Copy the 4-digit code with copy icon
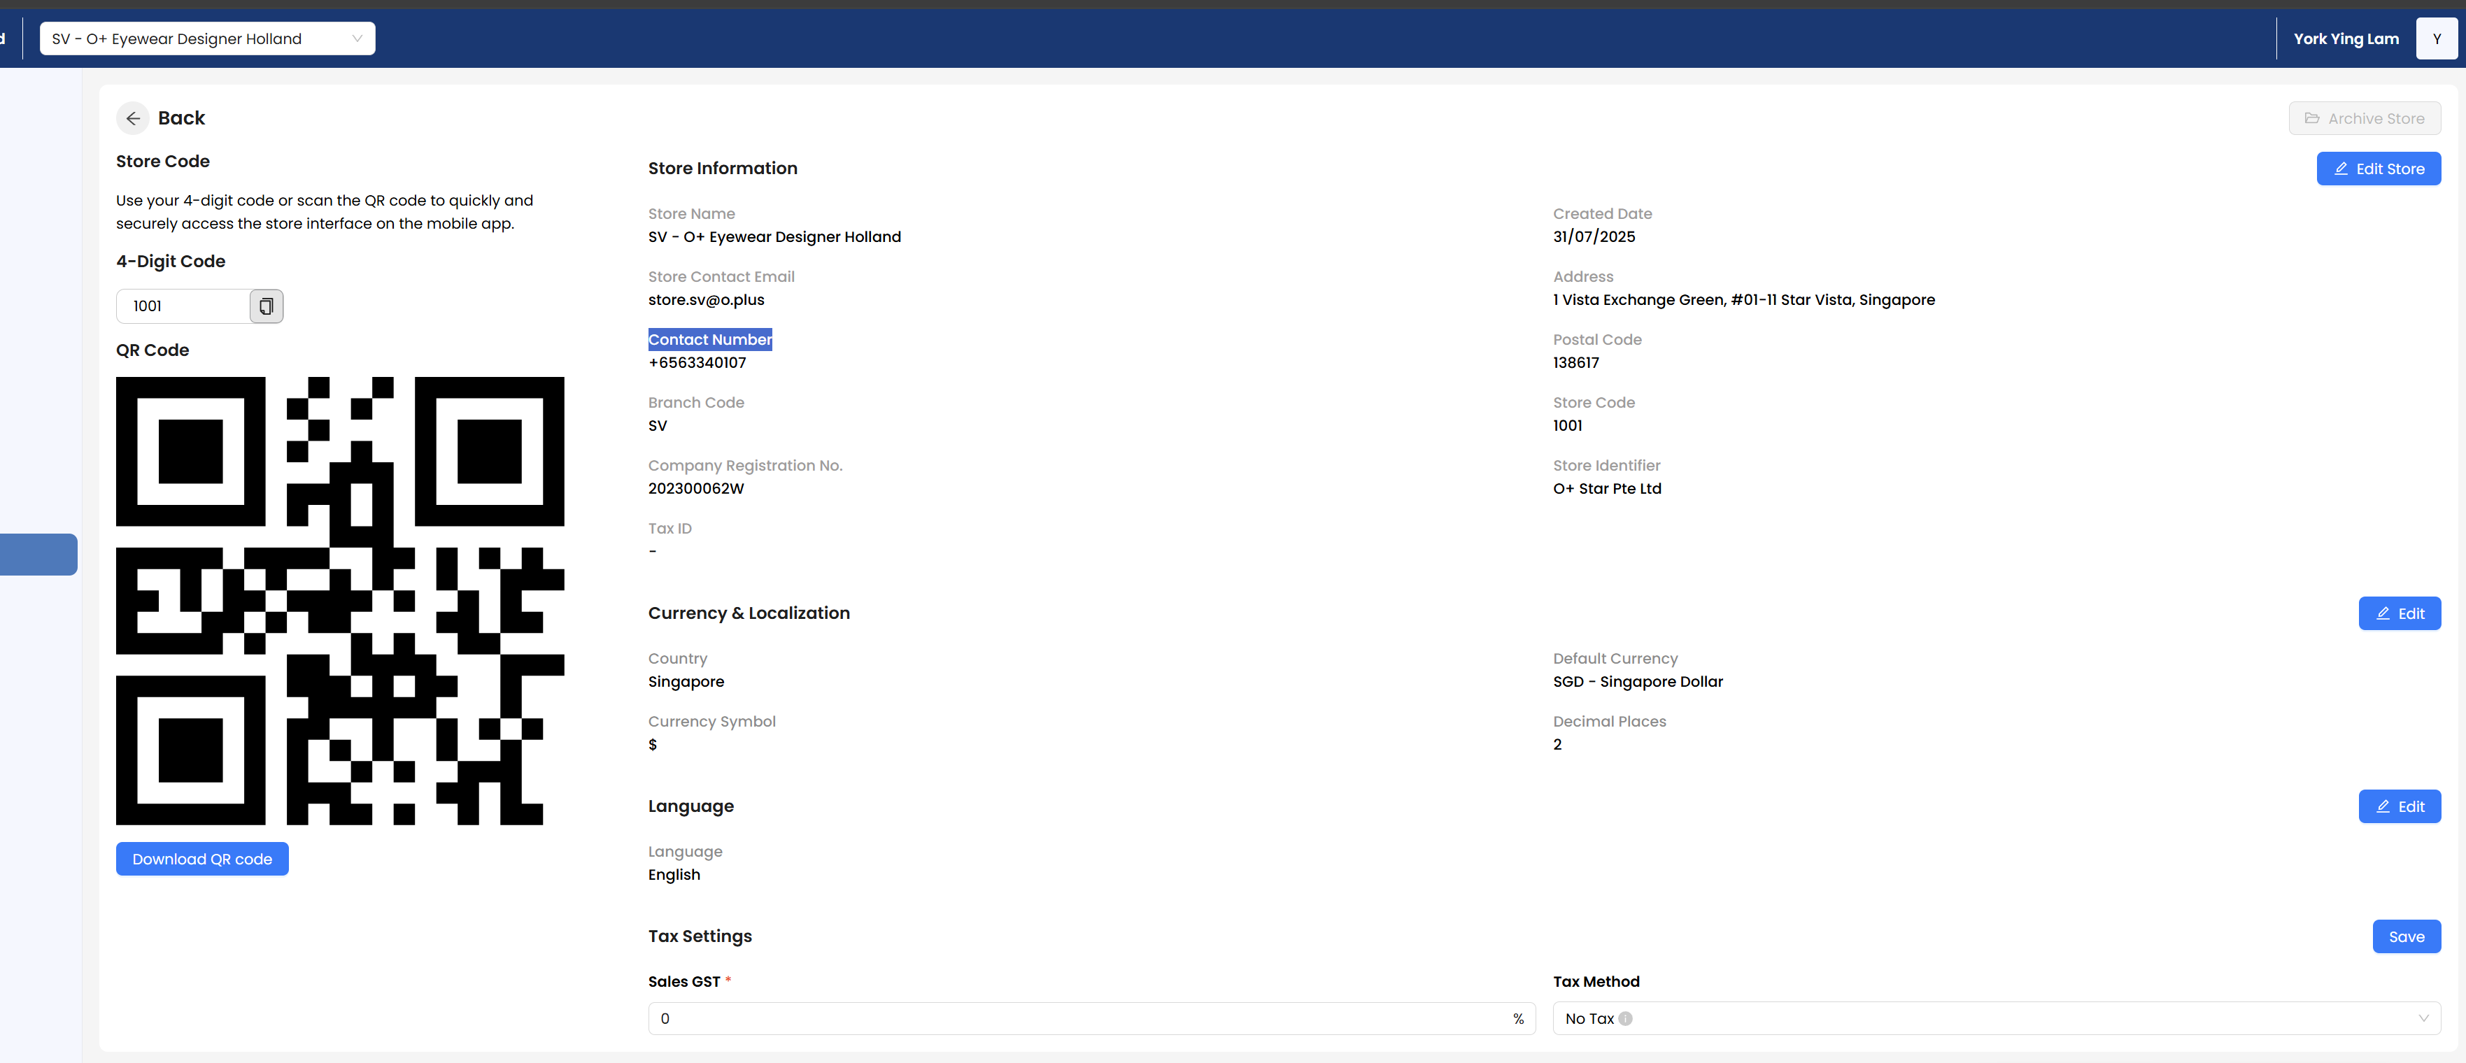2466x1063 pixels. pos(266,306)
